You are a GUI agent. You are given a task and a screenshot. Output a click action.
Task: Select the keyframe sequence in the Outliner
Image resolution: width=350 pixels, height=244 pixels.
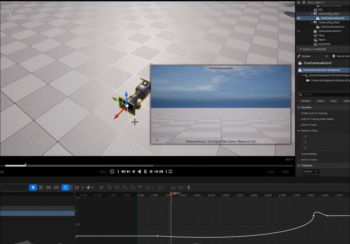pyautogui.click(x=324, y=44)
